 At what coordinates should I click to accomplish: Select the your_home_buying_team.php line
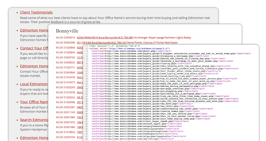(x=151, y=119)
